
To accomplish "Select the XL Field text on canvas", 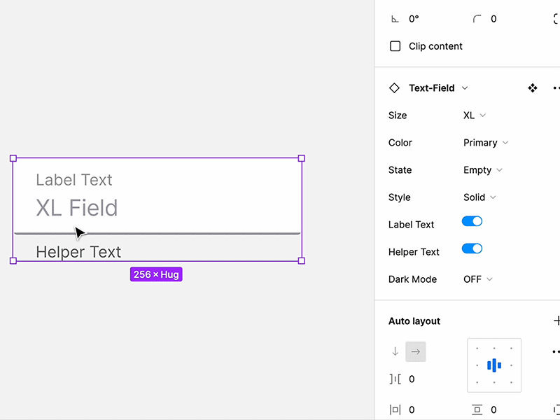I will pyautogui.click(x=77, y=208).
